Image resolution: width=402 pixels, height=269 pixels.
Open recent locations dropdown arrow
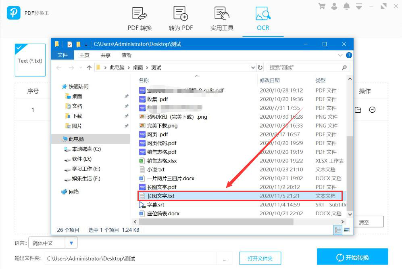81,67
